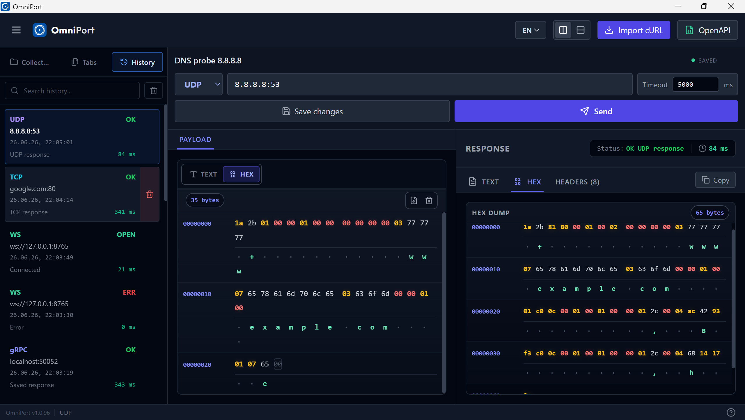The image size is (745, 420).
Task: Import payload from file icon
Action: (x=414, y=200)
